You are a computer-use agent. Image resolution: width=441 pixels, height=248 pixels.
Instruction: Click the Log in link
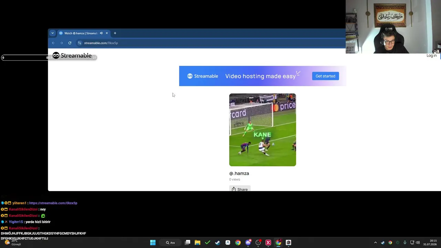pos(431,55)
